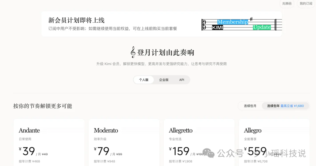Click the 新会员计划即将上线 banner heading

[76, 20]
